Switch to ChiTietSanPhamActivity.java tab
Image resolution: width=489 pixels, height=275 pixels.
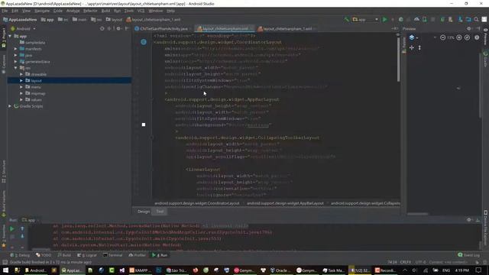(162, 29)
